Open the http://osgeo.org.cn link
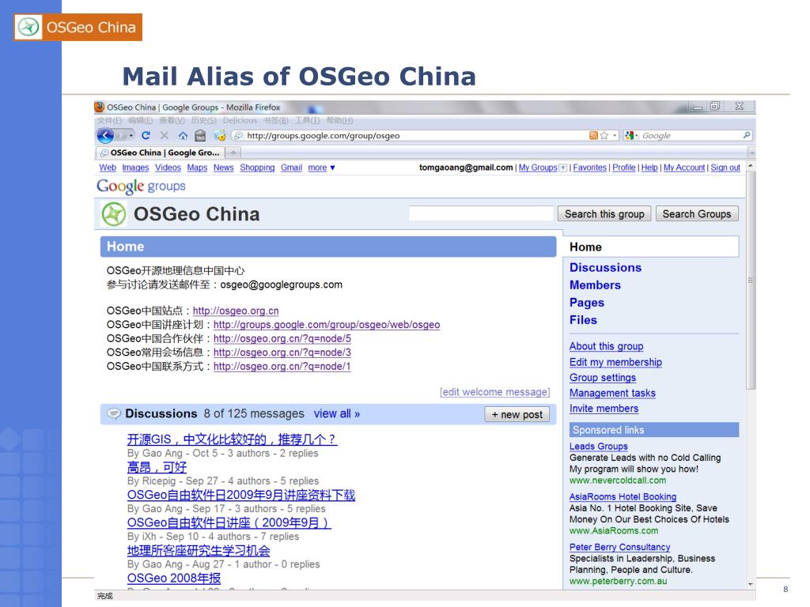This screenshot has width=810, height=607. pyautogui.click(x=236, y=311)
